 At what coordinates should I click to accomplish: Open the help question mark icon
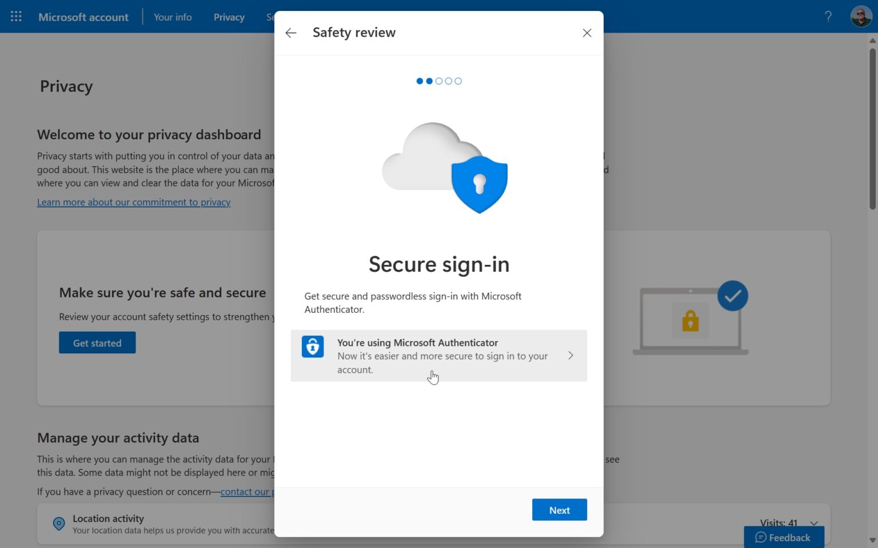click(828, 17)
